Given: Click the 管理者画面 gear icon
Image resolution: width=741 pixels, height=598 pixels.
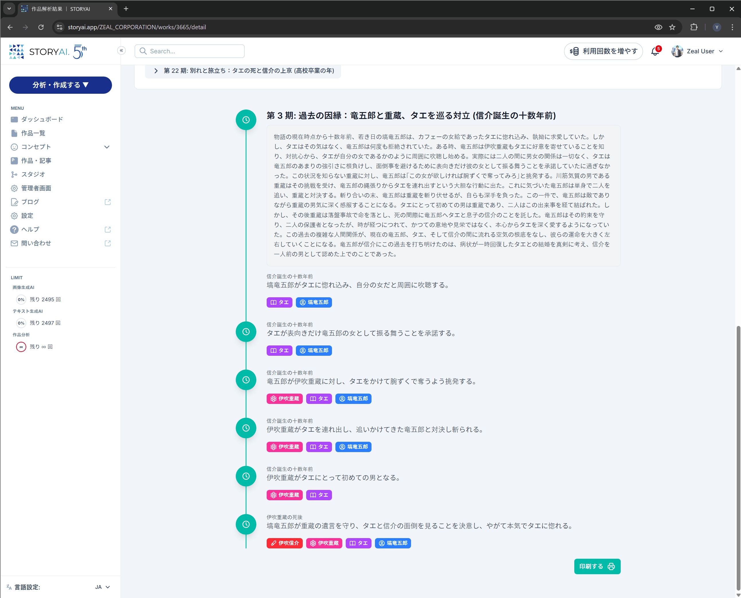Looking at the screenshot, I should (x=14, y=188).
